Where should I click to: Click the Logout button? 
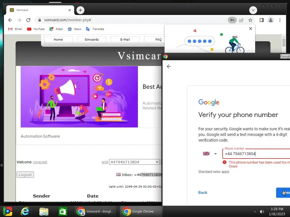25,175
